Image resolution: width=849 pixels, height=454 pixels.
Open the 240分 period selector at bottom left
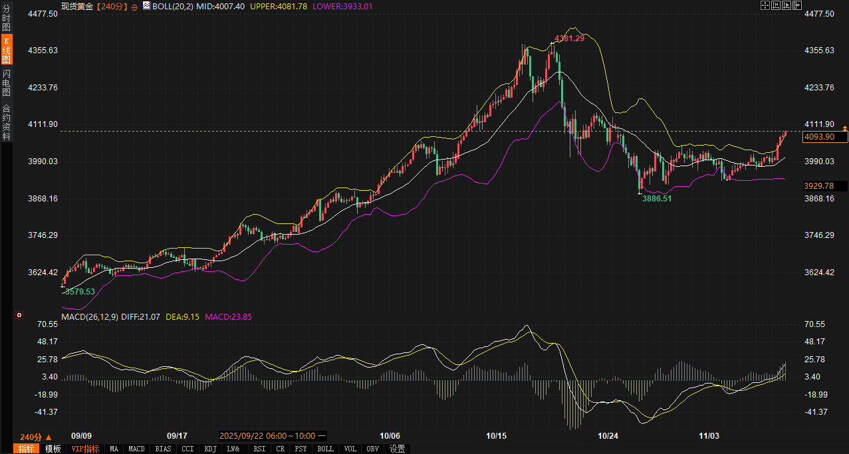pos(35,437)
